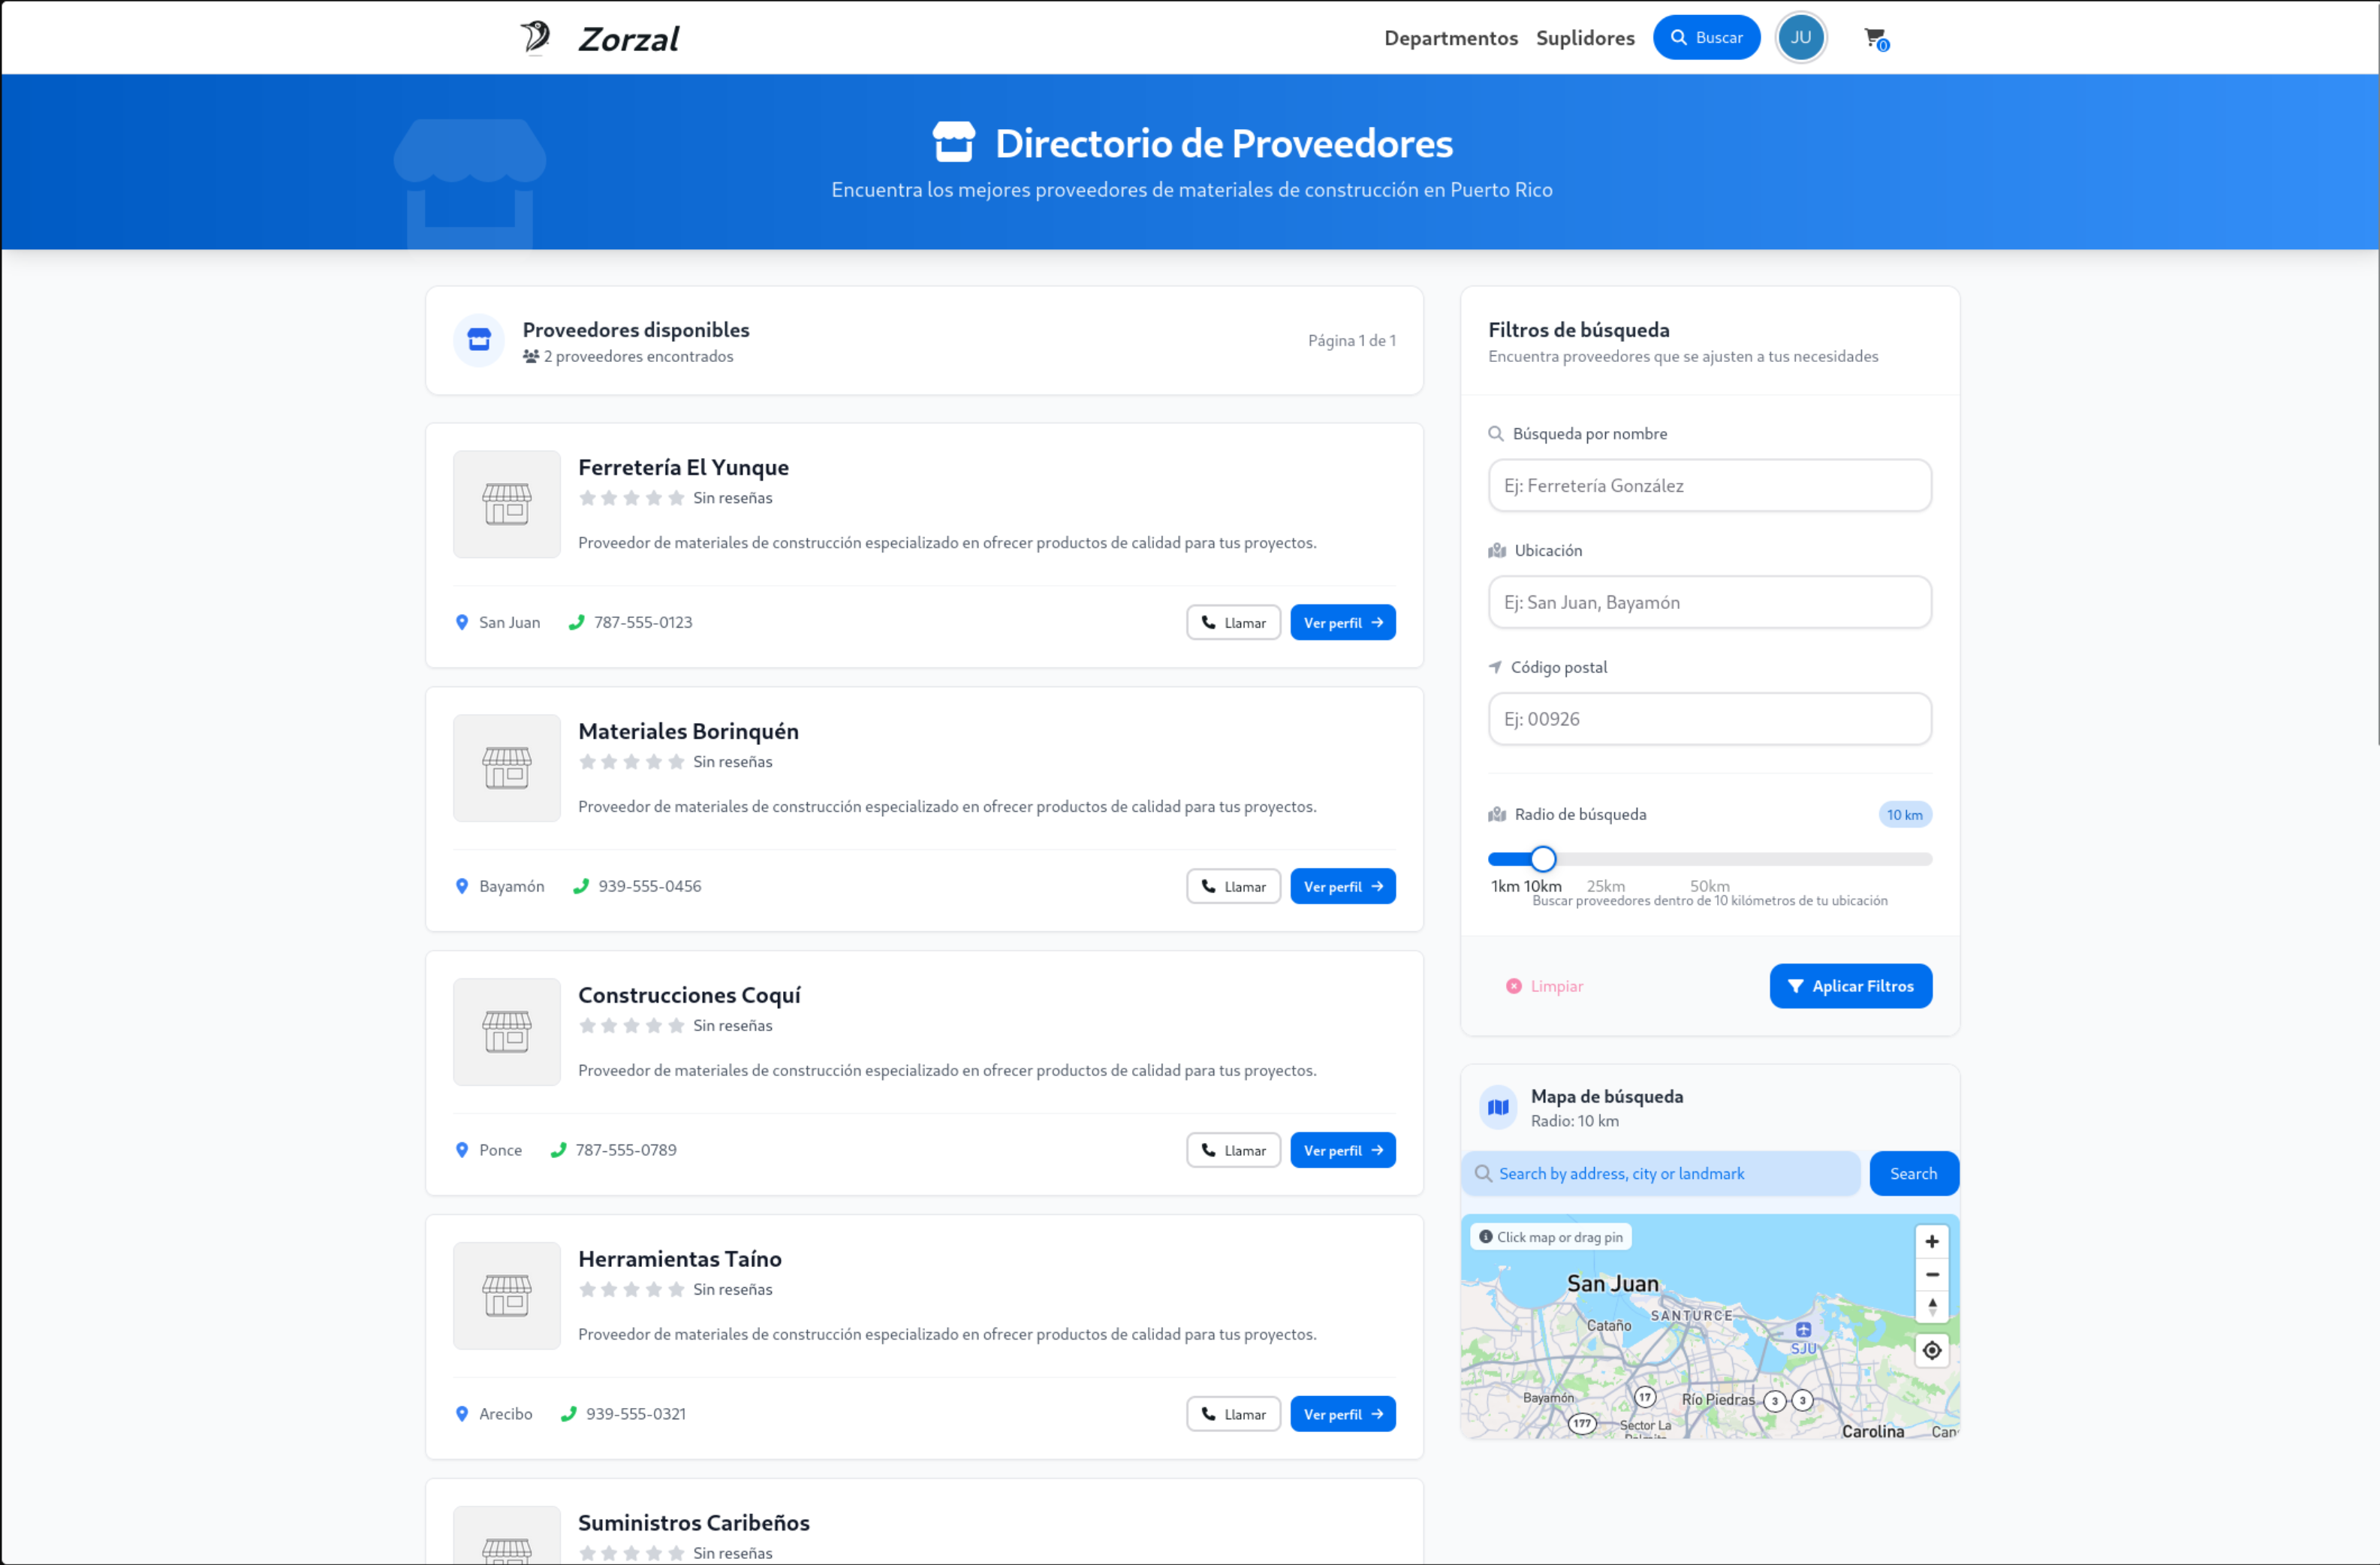This screenshot has height=1565, width=2380.
Task: Adjust the search radius slider handle
Action: pos(1543,859)
